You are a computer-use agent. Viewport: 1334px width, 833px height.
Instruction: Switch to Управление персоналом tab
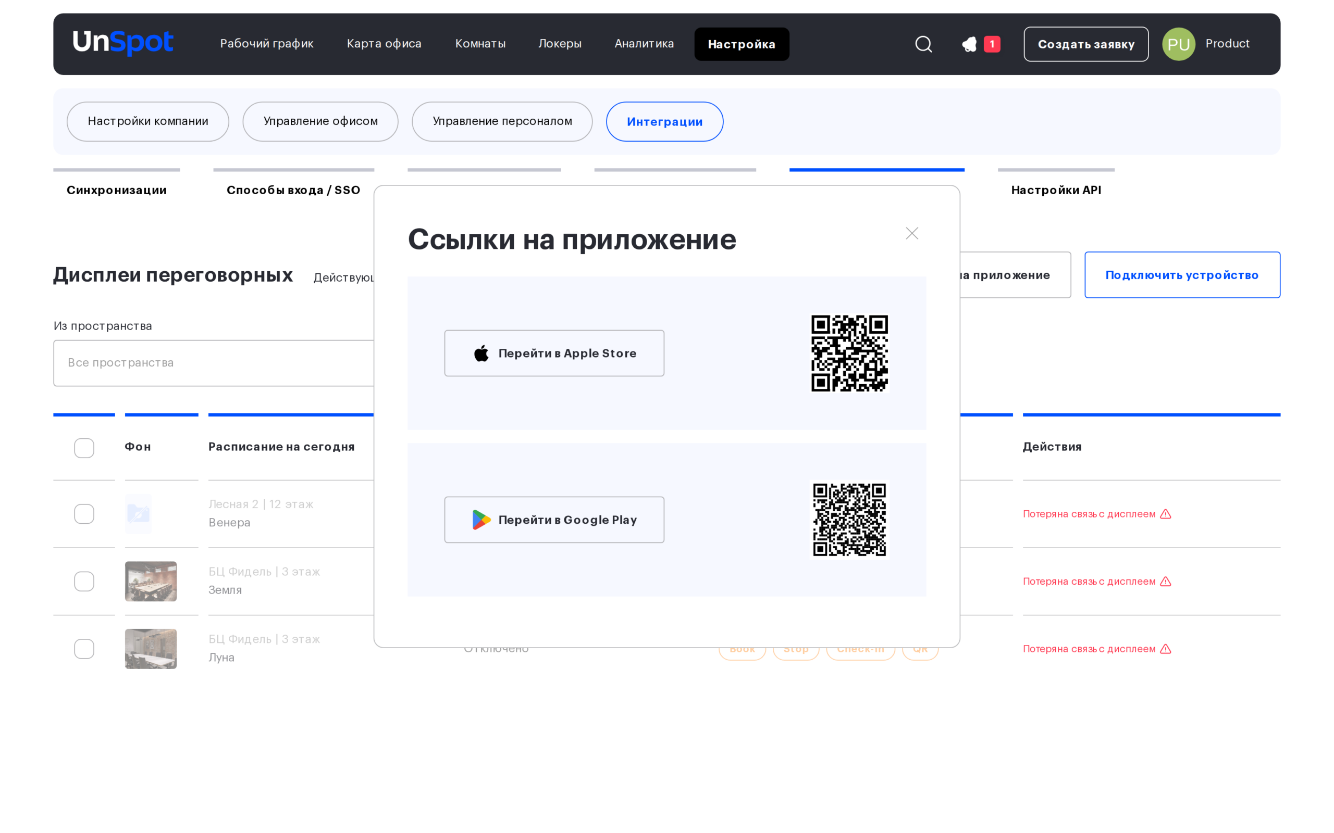point(502,121)
